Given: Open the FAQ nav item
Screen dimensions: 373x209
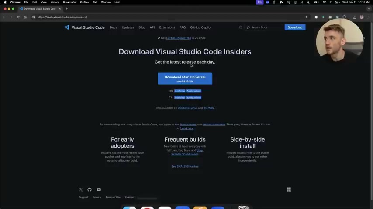Looking at the screenshot, I should [183, 27].
